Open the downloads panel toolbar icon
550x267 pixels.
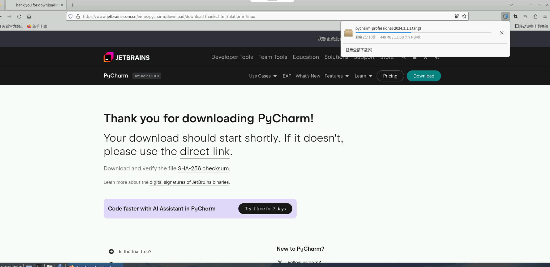click(506, 17)
